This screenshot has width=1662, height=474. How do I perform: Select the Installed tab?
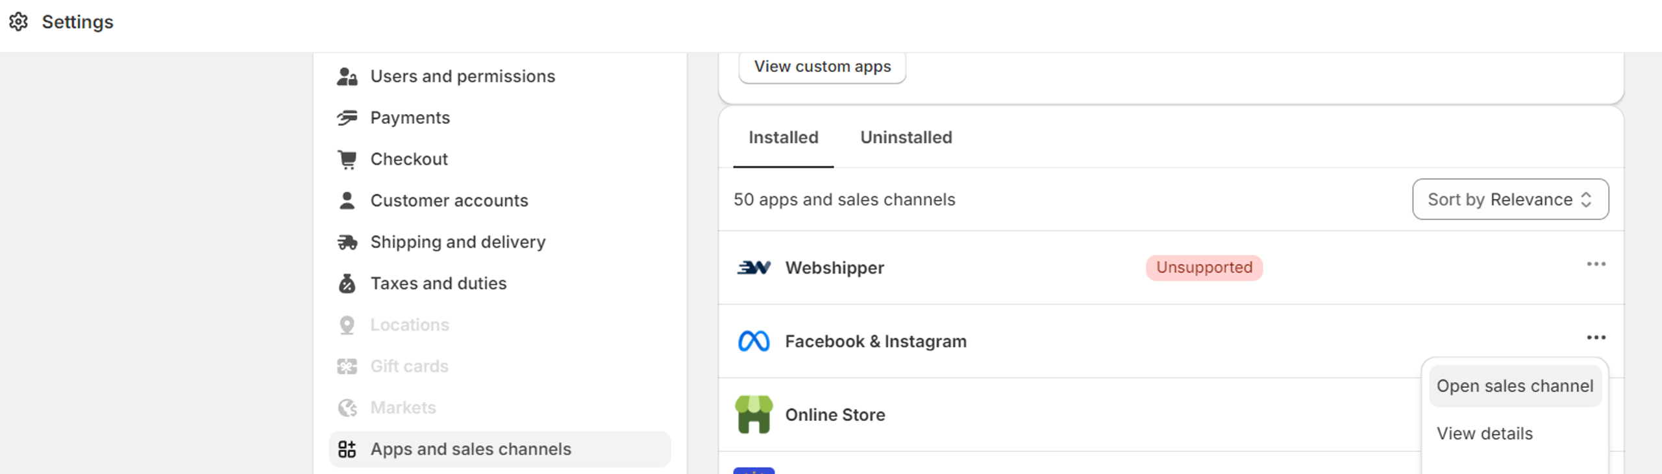pyautogui.click(x=783, y=137)
